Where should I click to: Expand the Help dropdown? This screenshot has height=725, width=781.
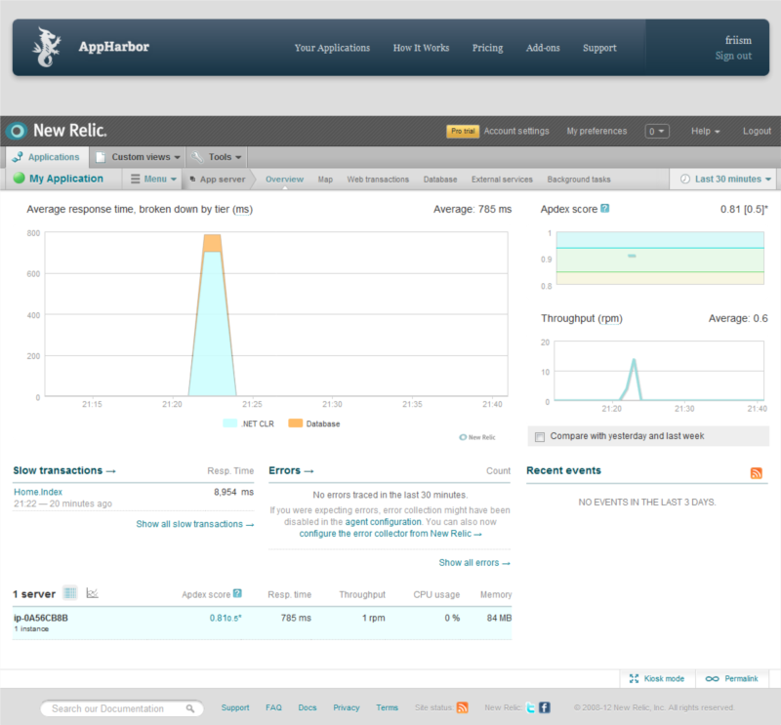(x=705, y=131)
